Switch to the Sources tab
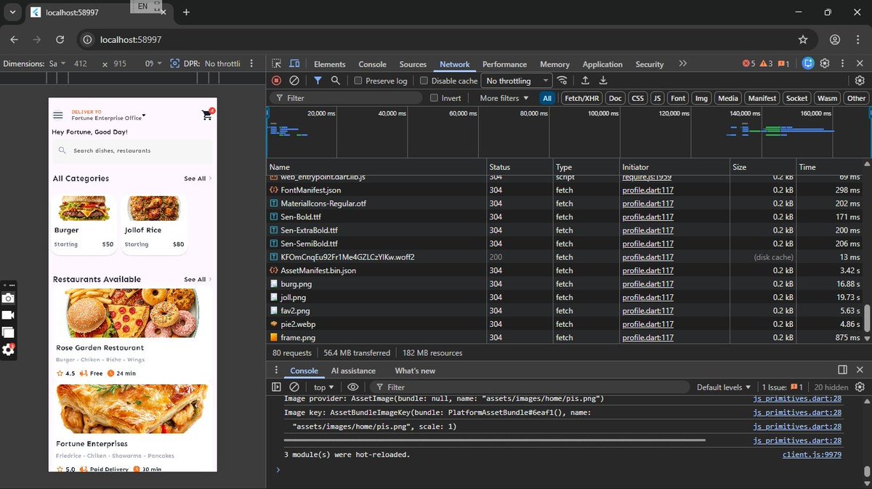Image resolution: width=872 pixels, height=489 pixels. click(413, 64)
